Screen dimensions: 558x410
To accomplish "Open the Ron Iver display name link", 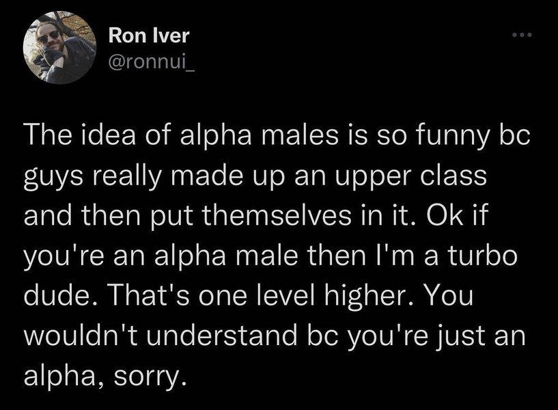I will 141,36.
